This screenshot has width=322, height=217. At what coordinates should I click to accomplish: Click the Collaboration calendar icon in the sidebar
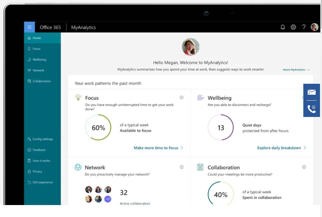(x=29, y=81)
